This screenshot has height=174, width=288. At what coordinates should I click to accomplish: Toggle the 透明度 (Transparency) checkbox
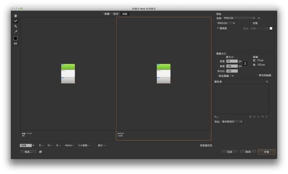(x=218, y=28)
